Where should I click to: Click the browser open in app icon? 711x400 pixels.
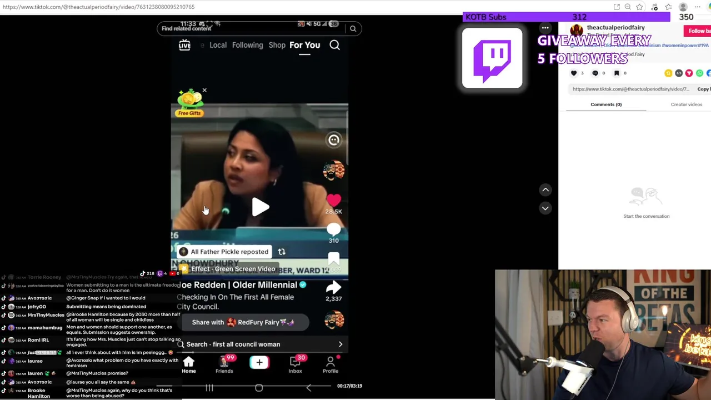click(617, 7)
